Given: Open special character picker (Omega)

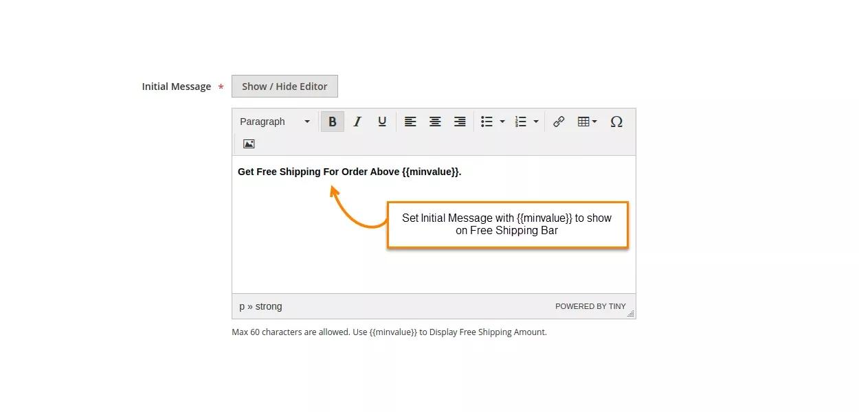Looking at the screenshot, I should [x=616, y=122].
